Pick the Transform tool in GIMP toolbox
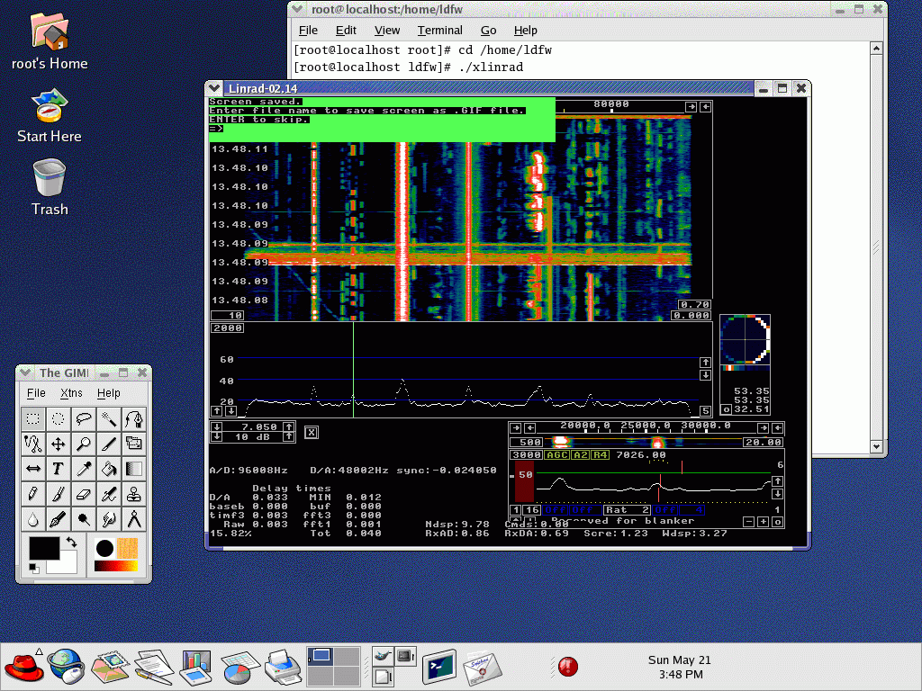The image size is (922, 691). [134, 444]
